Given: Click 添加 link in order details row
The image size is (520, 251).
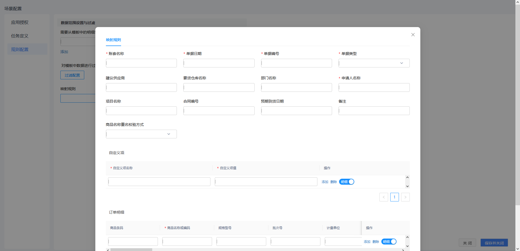Looking at the screenshot, I should (367, 242).
